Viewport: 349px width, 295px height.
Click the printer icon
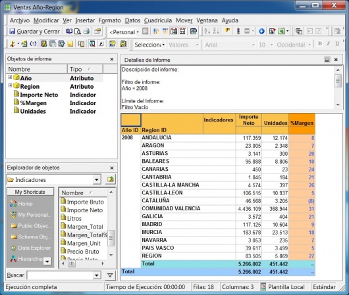[x=86, y=32]
